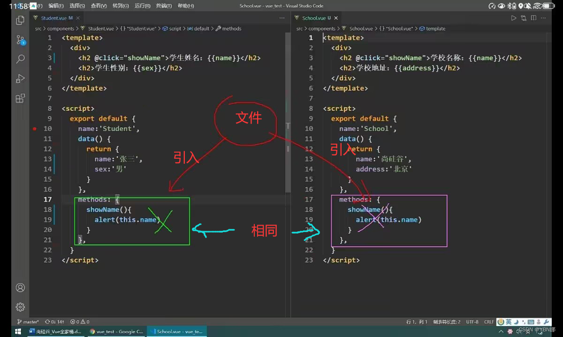Open the Extensions view
Image resolution: width=563 pixels, height=337 pixels.
(20, 98)
